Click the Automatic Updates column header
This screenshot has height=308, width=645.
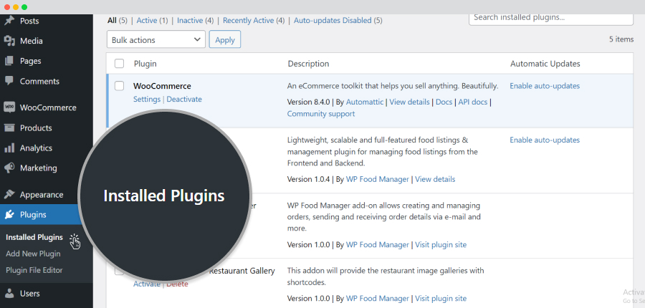(545, 64)
